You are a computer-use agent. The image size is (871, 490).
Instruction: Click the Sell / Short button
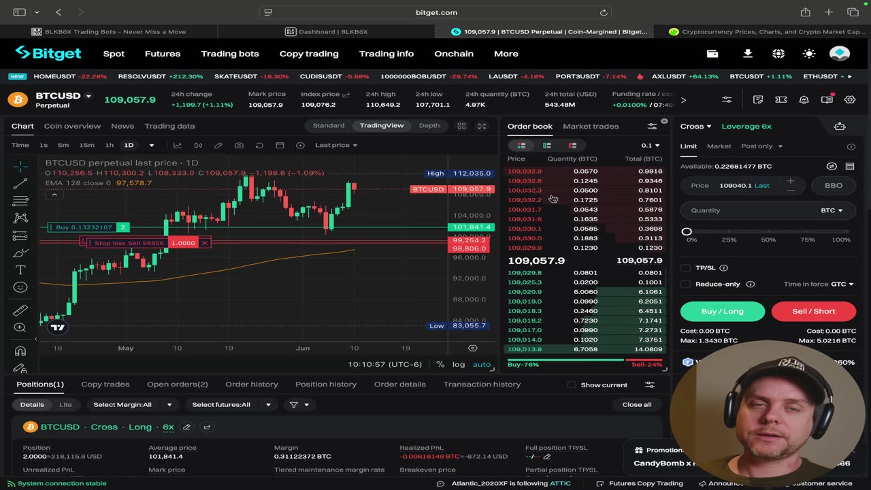pyautogui.click(x=814, y=311)
